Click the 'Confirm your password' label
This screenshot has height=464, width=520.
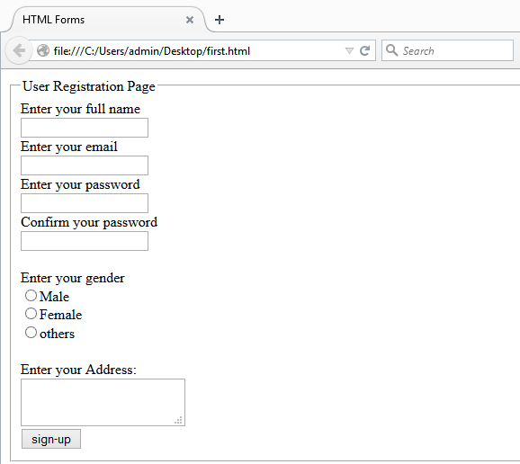89,222
